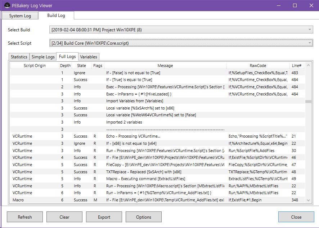Close the log viewer with Close button
The image size is (319, 228).
(x=296, y=217)
